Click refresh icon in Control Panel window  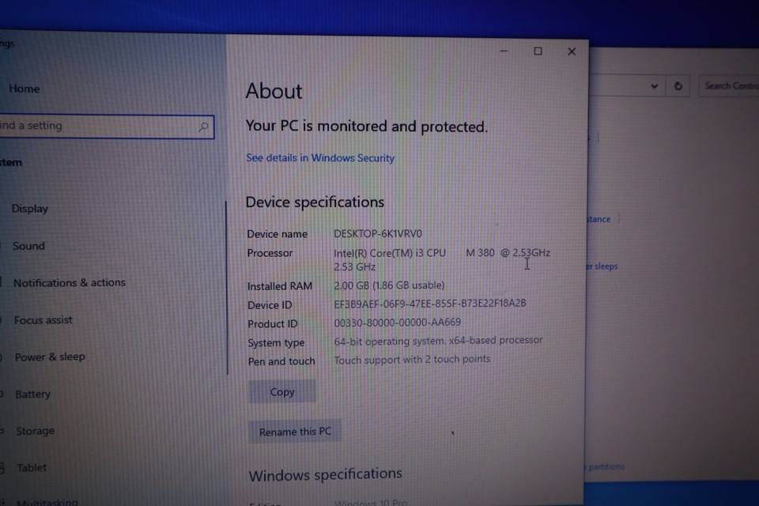(678, 86)
